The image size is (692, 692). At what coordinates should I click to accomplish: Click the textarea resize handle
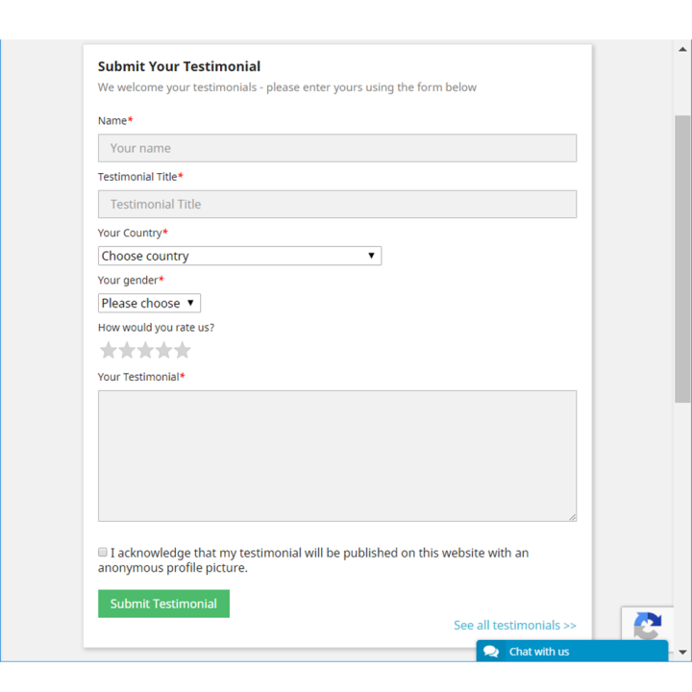click(x=573, y=517)
